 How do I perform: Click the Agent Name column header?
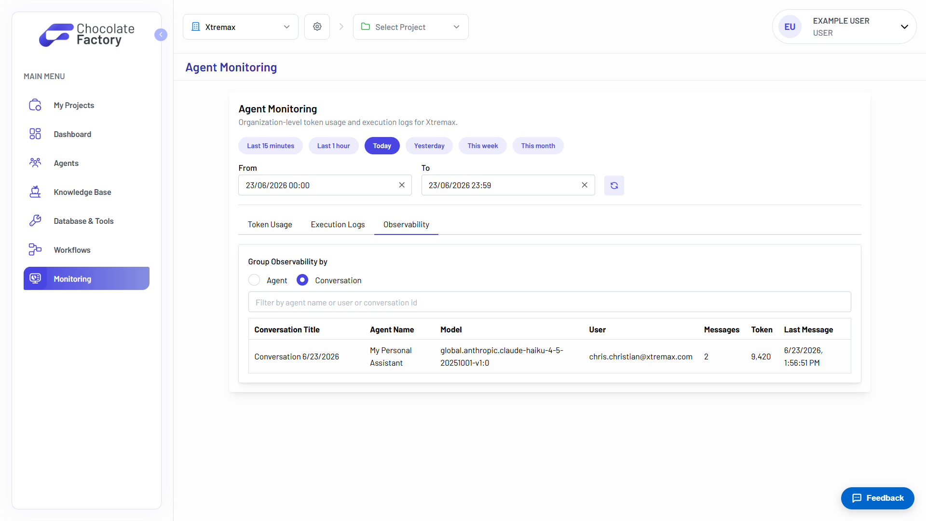(x=392, y=329)
